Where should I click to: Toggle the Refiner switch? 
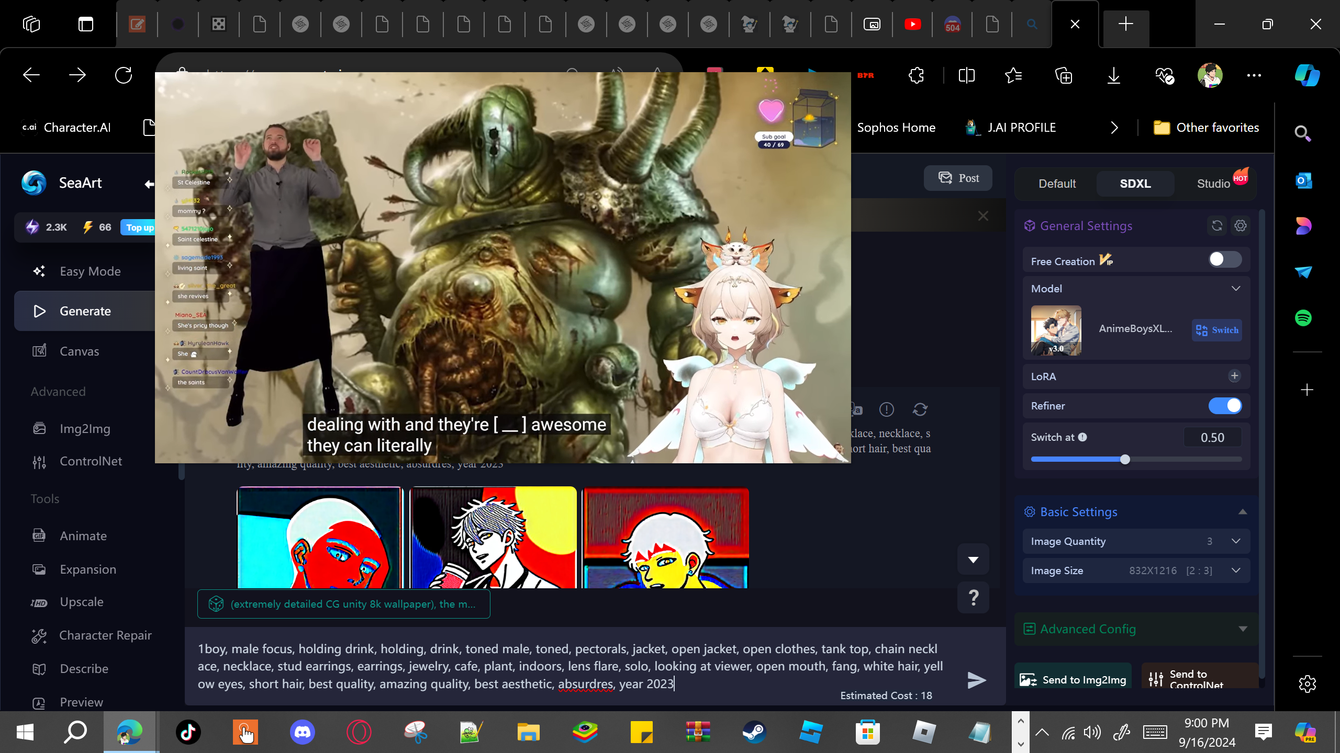click(x=1224, y=406)
